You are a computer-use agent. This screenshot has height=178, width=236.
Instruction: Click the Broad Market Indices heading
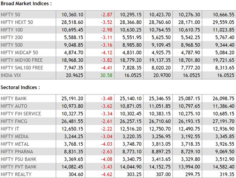pyautogui.click(x=26, y=4)
